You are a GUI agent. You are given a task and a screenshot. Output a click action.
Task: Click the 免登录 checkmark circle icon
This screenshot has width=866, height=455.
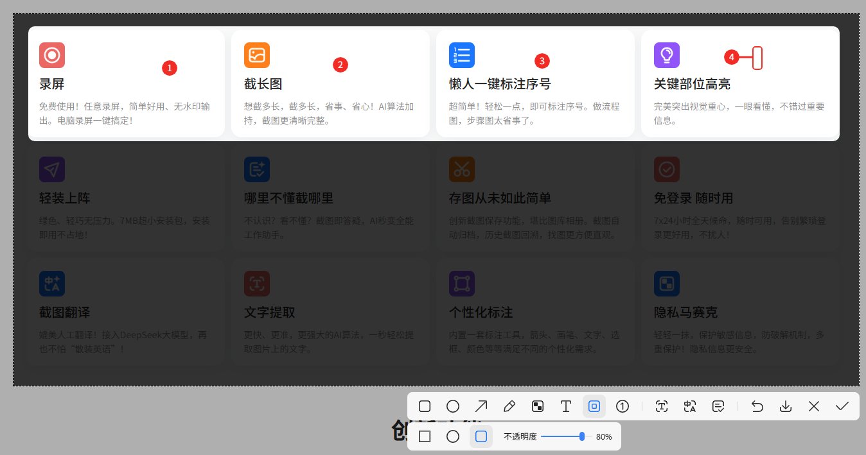click(x=667, y=169)
